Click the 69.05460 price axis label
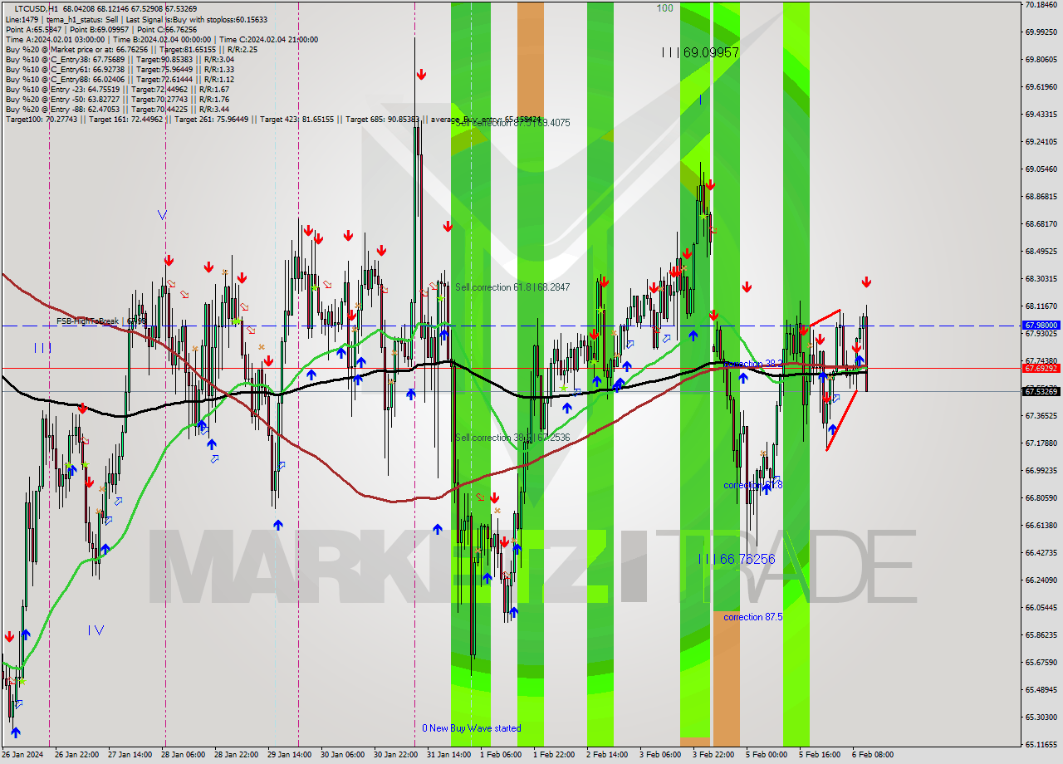 click(x=1041, y=169)
